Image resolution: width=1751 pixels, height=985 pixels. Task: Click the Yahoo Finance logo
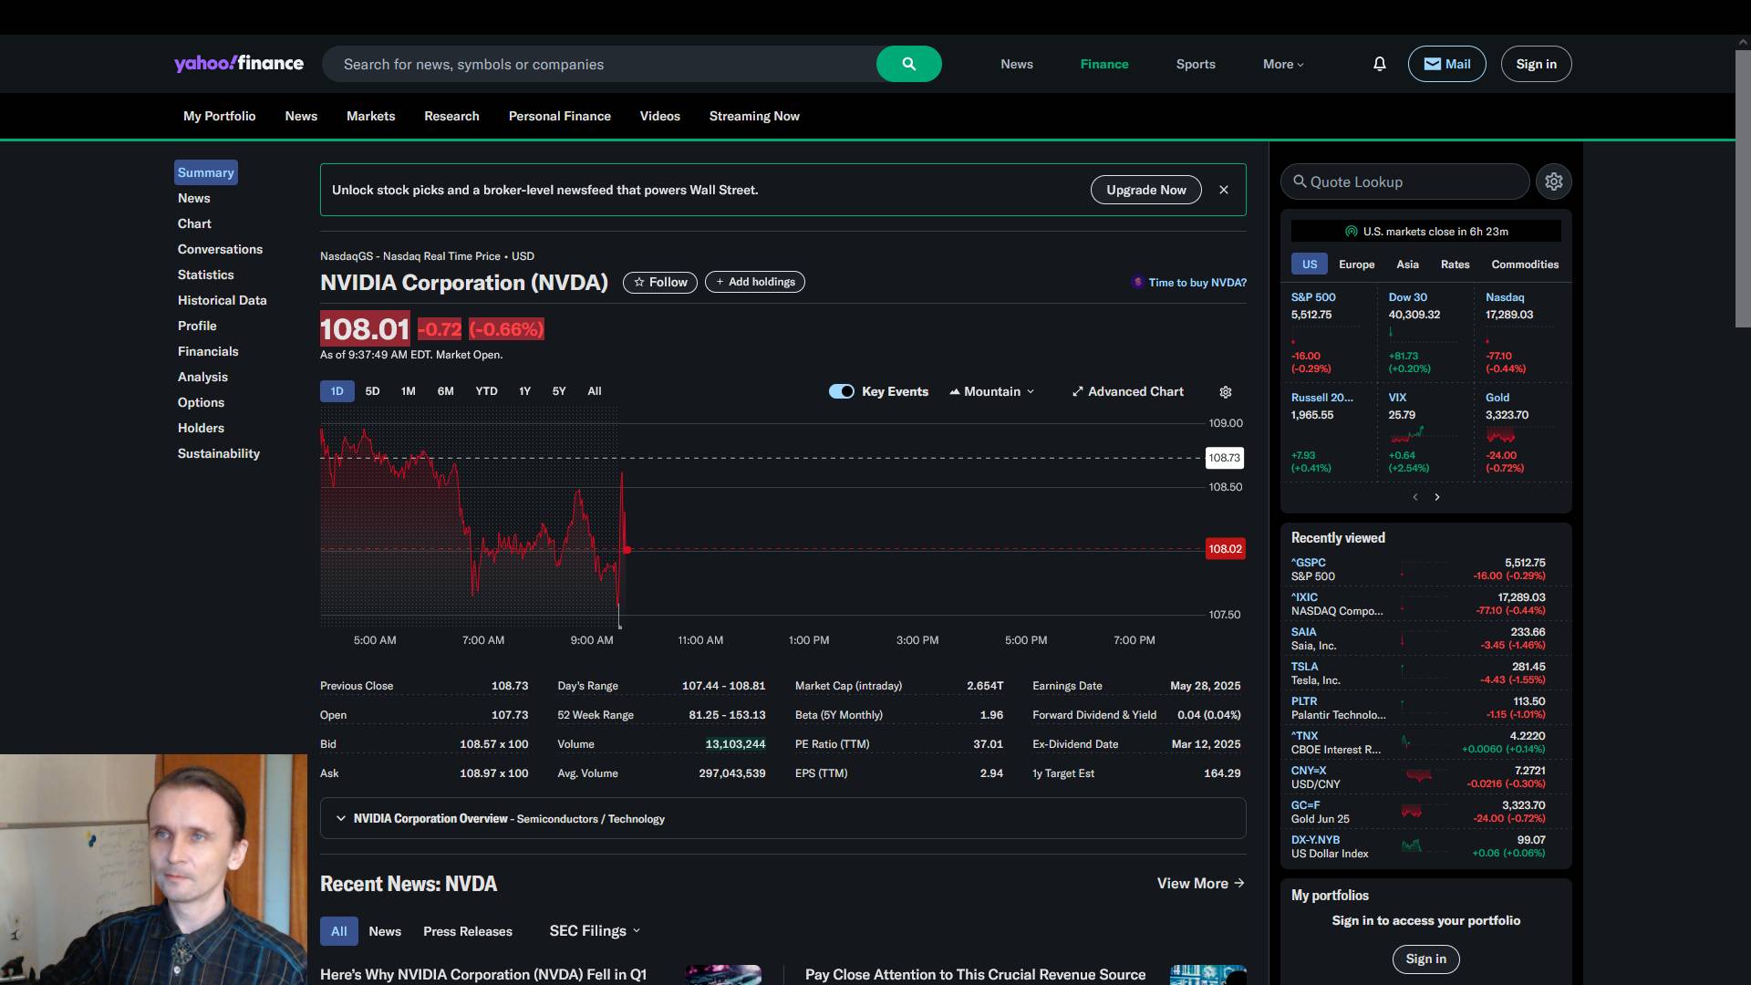click(238, 64)
